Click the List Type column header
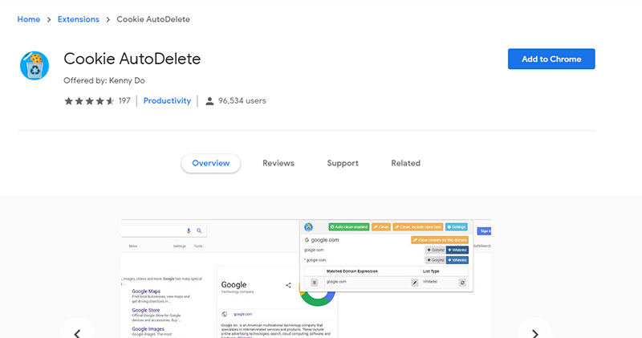This screenshot has height=338, width=642. coord(431,271)
